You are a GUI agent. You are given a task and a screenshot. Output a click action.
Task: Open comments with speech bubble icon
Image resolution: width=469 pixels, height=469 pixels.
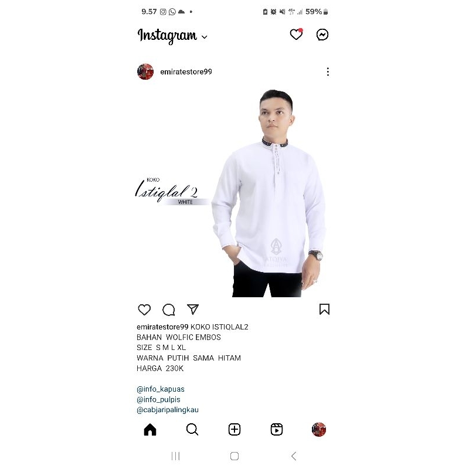(169, 310)
